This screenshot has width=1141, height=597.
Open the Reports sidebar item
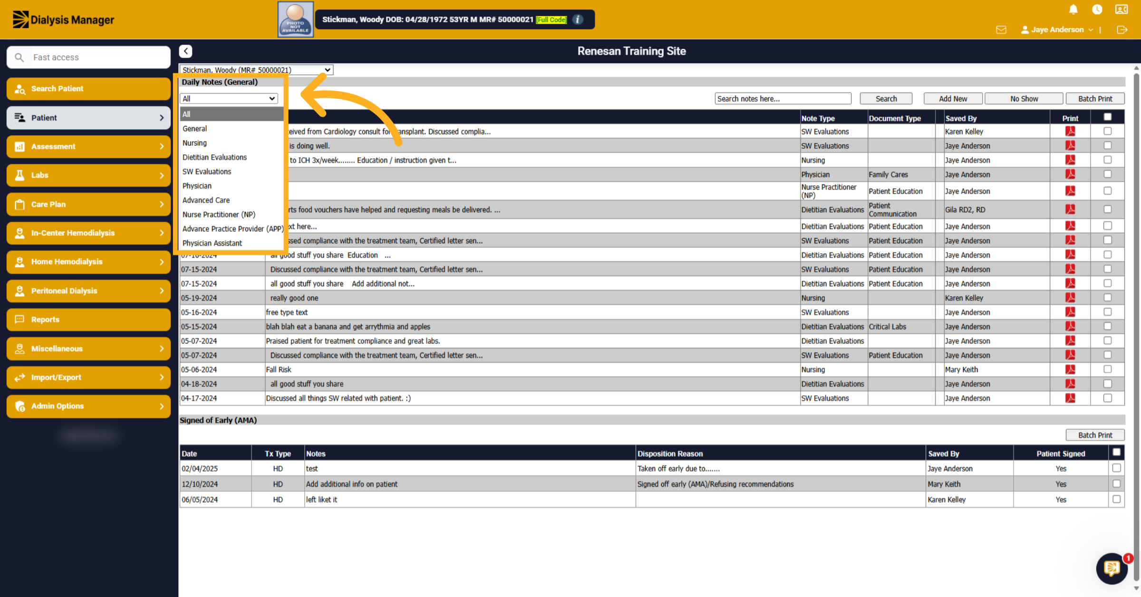(x=88, y=320)
